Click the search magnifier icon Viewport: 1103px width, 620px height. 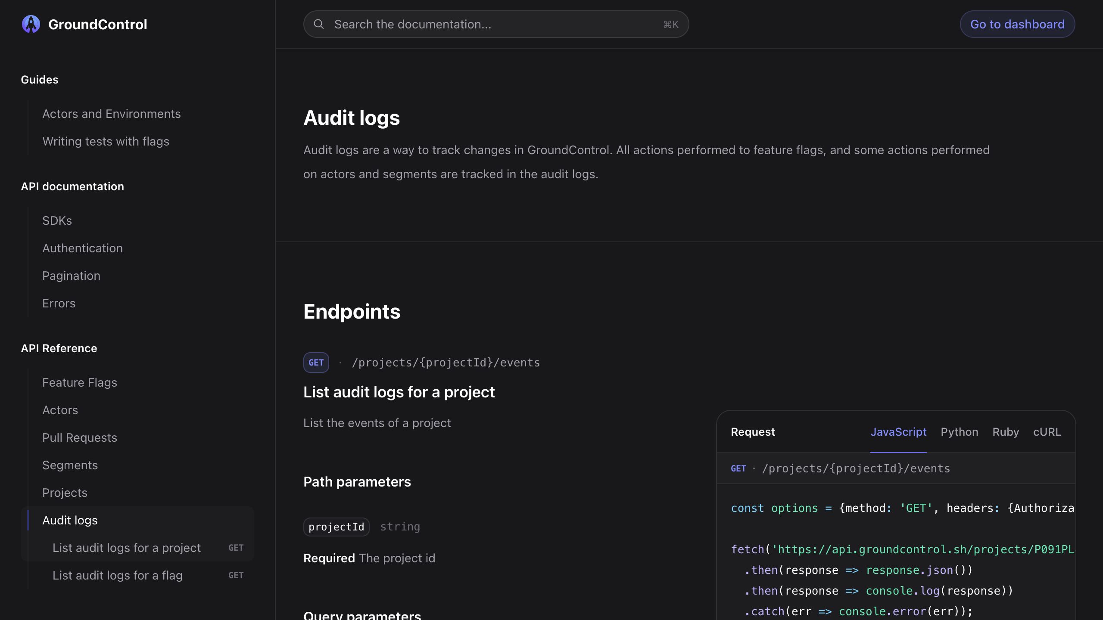pos(319,24)
